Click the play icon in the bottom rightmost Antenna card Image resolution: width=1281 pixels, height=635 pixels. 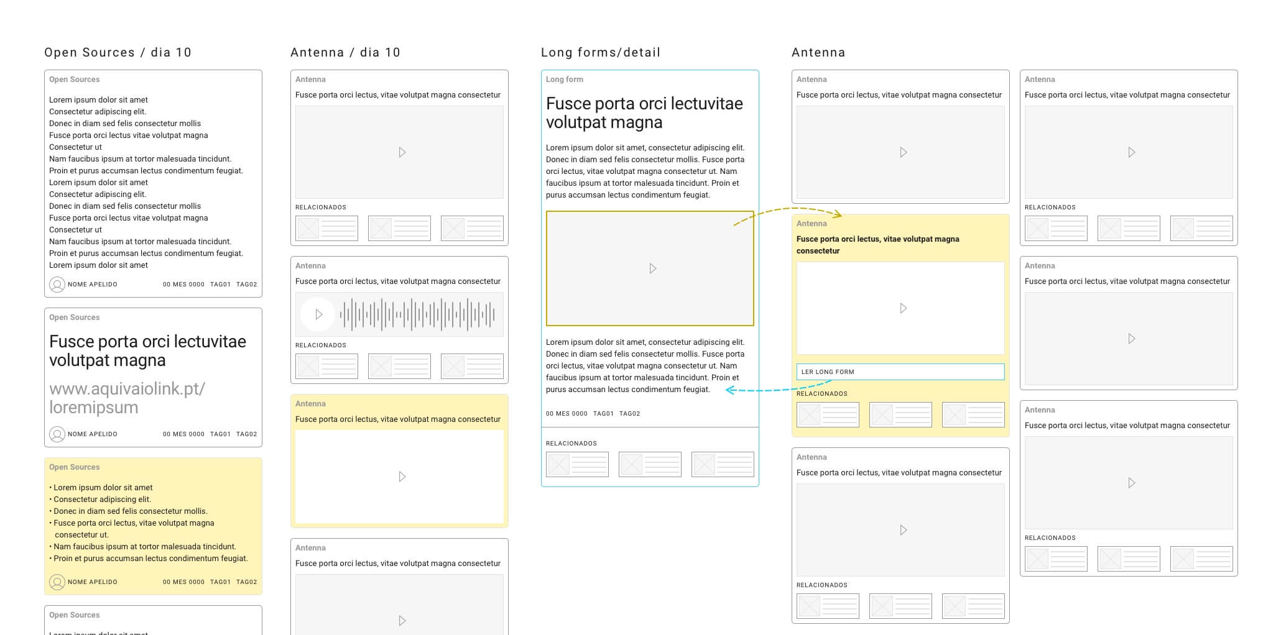(x=1132, y=482)
